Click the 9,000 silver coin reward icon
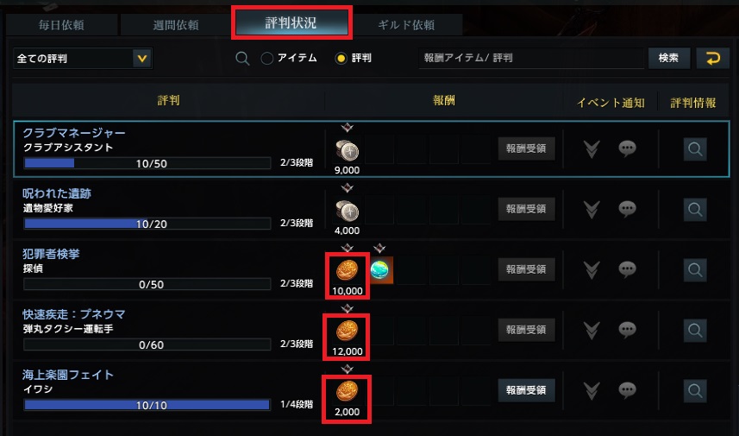The width and height of the screenshot is (739, 436). point(347,150)
